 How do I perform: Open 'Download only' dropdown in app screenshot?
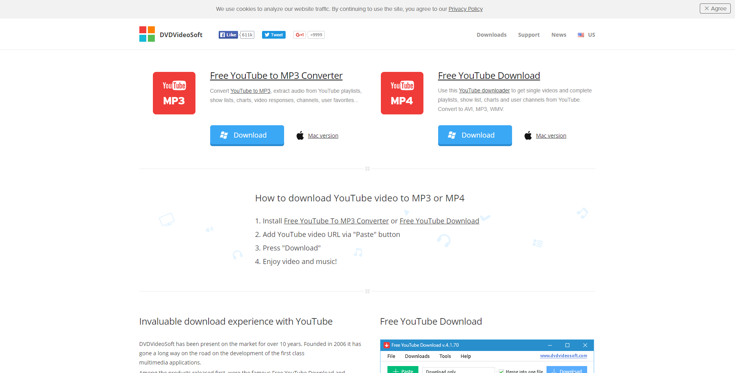[458, 370]
